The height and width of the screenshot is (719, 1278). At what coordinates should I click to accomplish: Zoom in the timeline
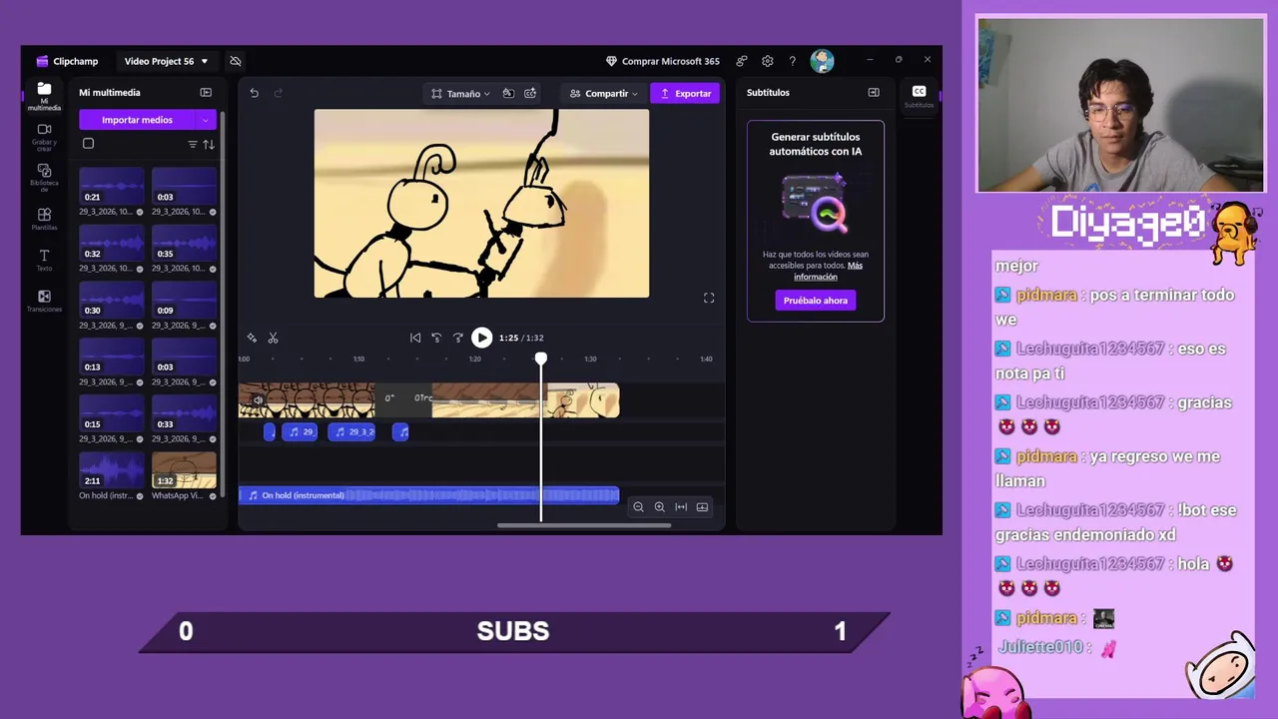659,507
